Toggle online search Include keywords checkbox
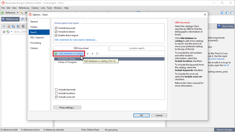The width and height of the screenshot is (235, 132). tap(56, 28)
